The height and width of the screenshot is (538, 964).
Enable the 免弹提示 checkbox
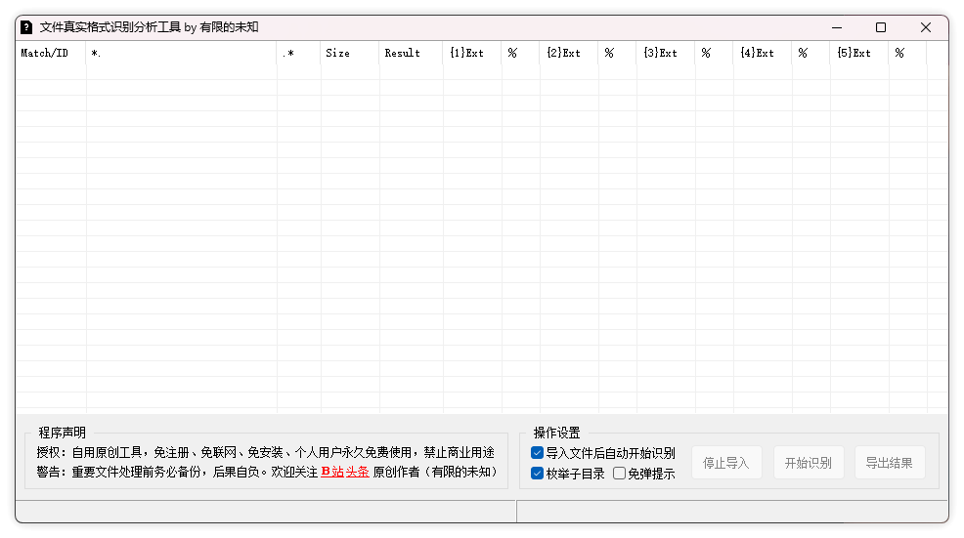(620, 474)
